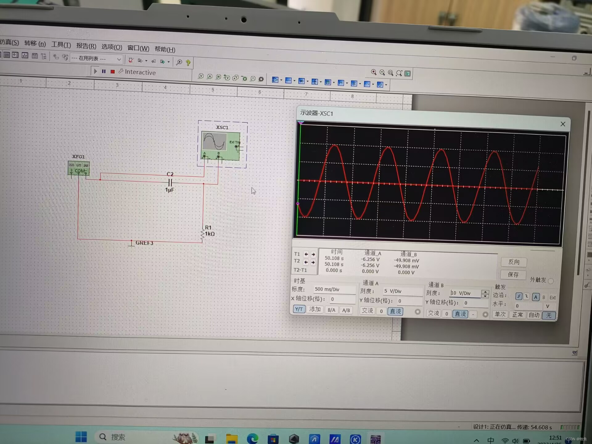Open the 窗口(W) window menu
This screenshot has height=444, width=592.
point(138,48)
